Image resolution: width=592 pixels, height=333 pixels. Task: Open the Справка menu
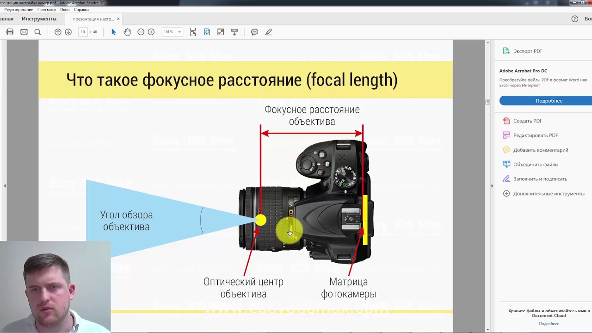pos(81,9)
